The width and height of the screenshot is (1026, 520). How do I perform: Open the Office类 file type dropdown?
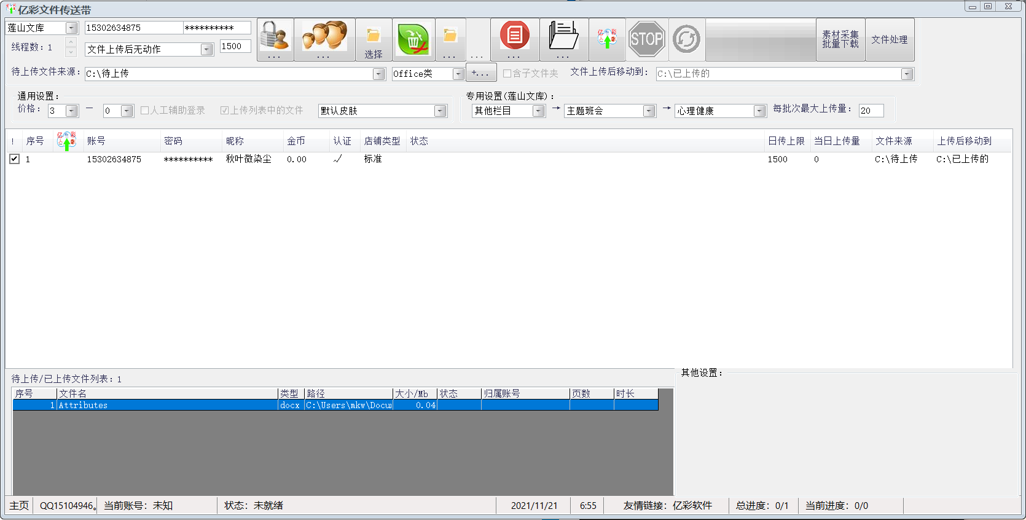point(458,74)
